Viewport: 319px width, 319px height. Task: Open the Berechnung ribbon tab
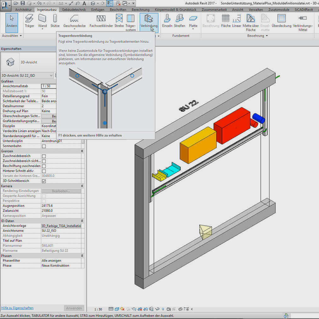pyautogui.click(x=140, y=10)
